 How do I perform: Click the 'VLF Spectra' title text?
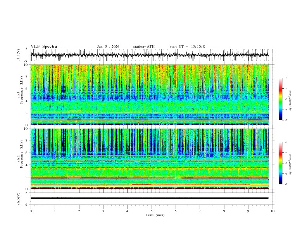(x=44, y=46)
